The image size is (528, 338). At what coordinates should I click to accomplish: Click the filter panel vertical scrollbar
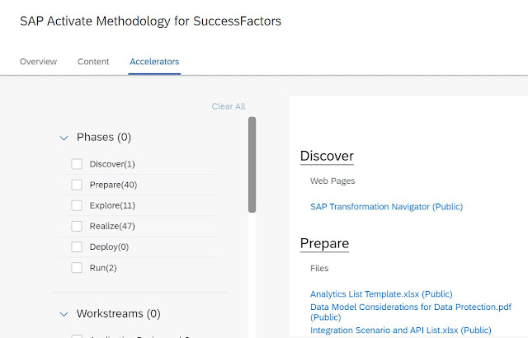[x=252, y=165]
